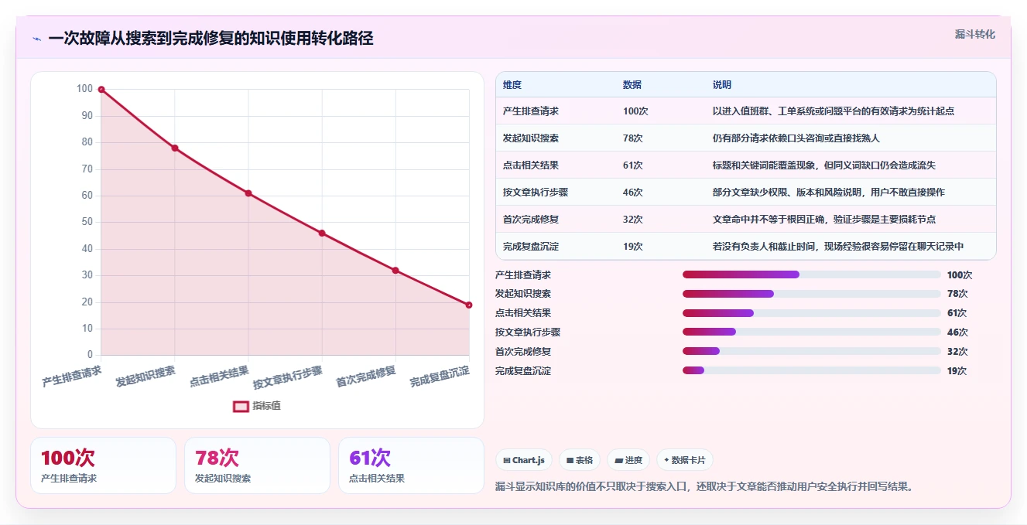
Task: Click the chart data point at 100
Action: pyautogui.click(x=101, y=90)
